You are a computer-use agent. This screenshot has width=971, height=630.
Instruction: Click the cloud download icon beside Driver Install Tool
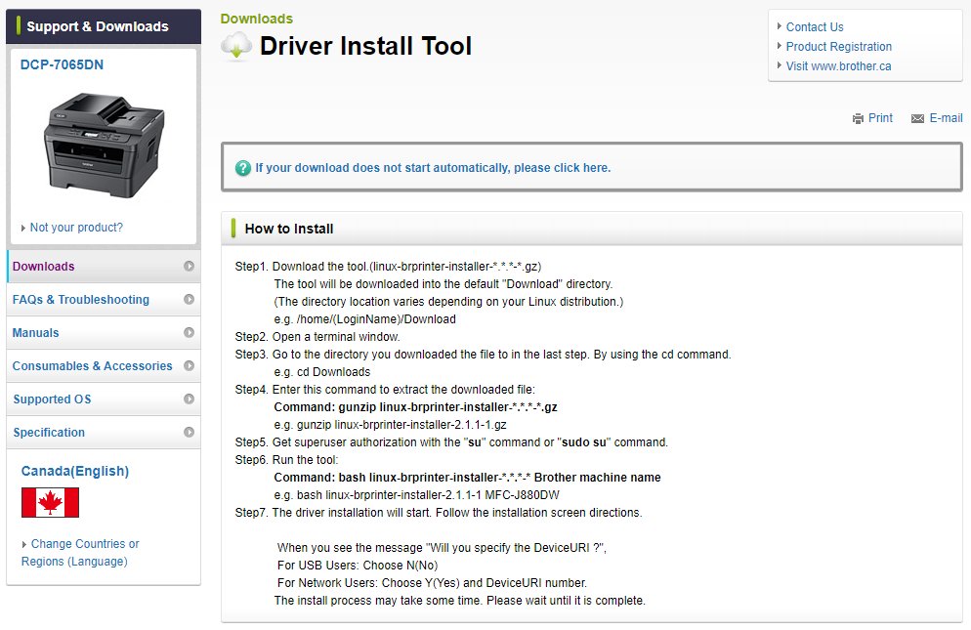(x=236, y=47)
